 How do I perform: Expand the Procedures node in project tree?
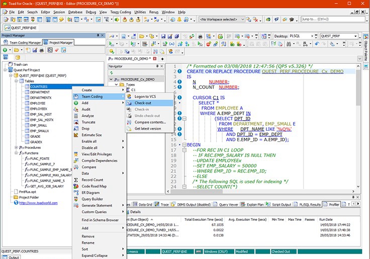(x=16, y=147)
